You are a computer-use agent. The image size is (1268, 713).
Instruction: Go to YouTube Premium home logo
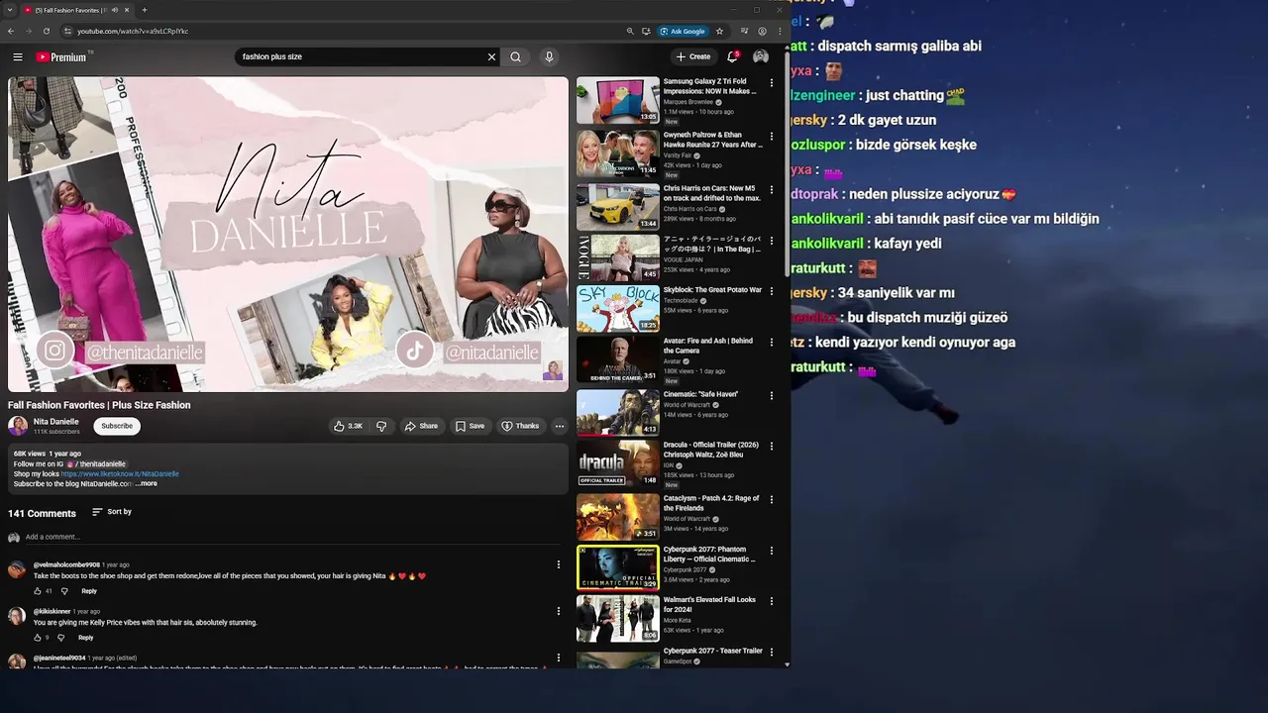pyautogui.click(x=62, y=57)
